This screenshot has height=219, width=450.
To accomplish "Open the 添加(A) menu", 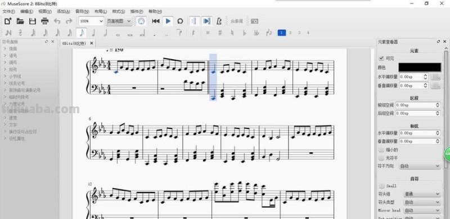I will click(64, 11).
